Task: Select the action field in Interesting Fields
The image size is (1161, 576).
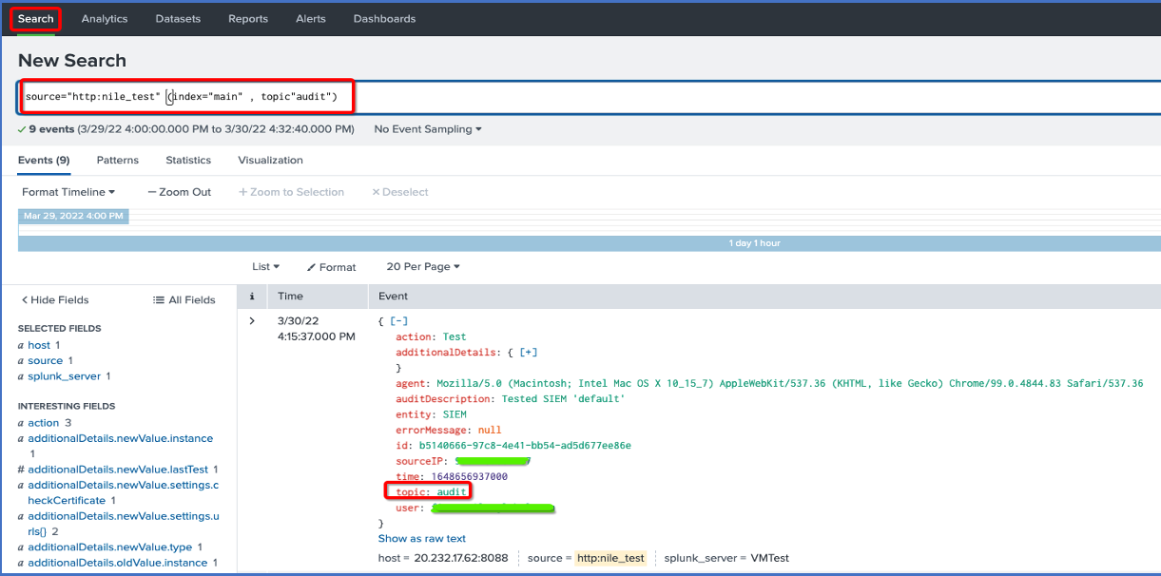Action: point(43,423)
